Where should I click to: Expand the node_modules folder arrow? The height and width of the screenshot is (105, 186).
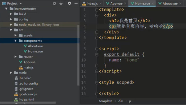coord(11,25)
